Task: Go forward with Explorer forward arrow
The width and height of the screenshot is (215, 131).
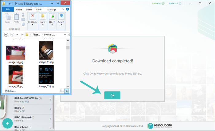Action: point(12,35)
